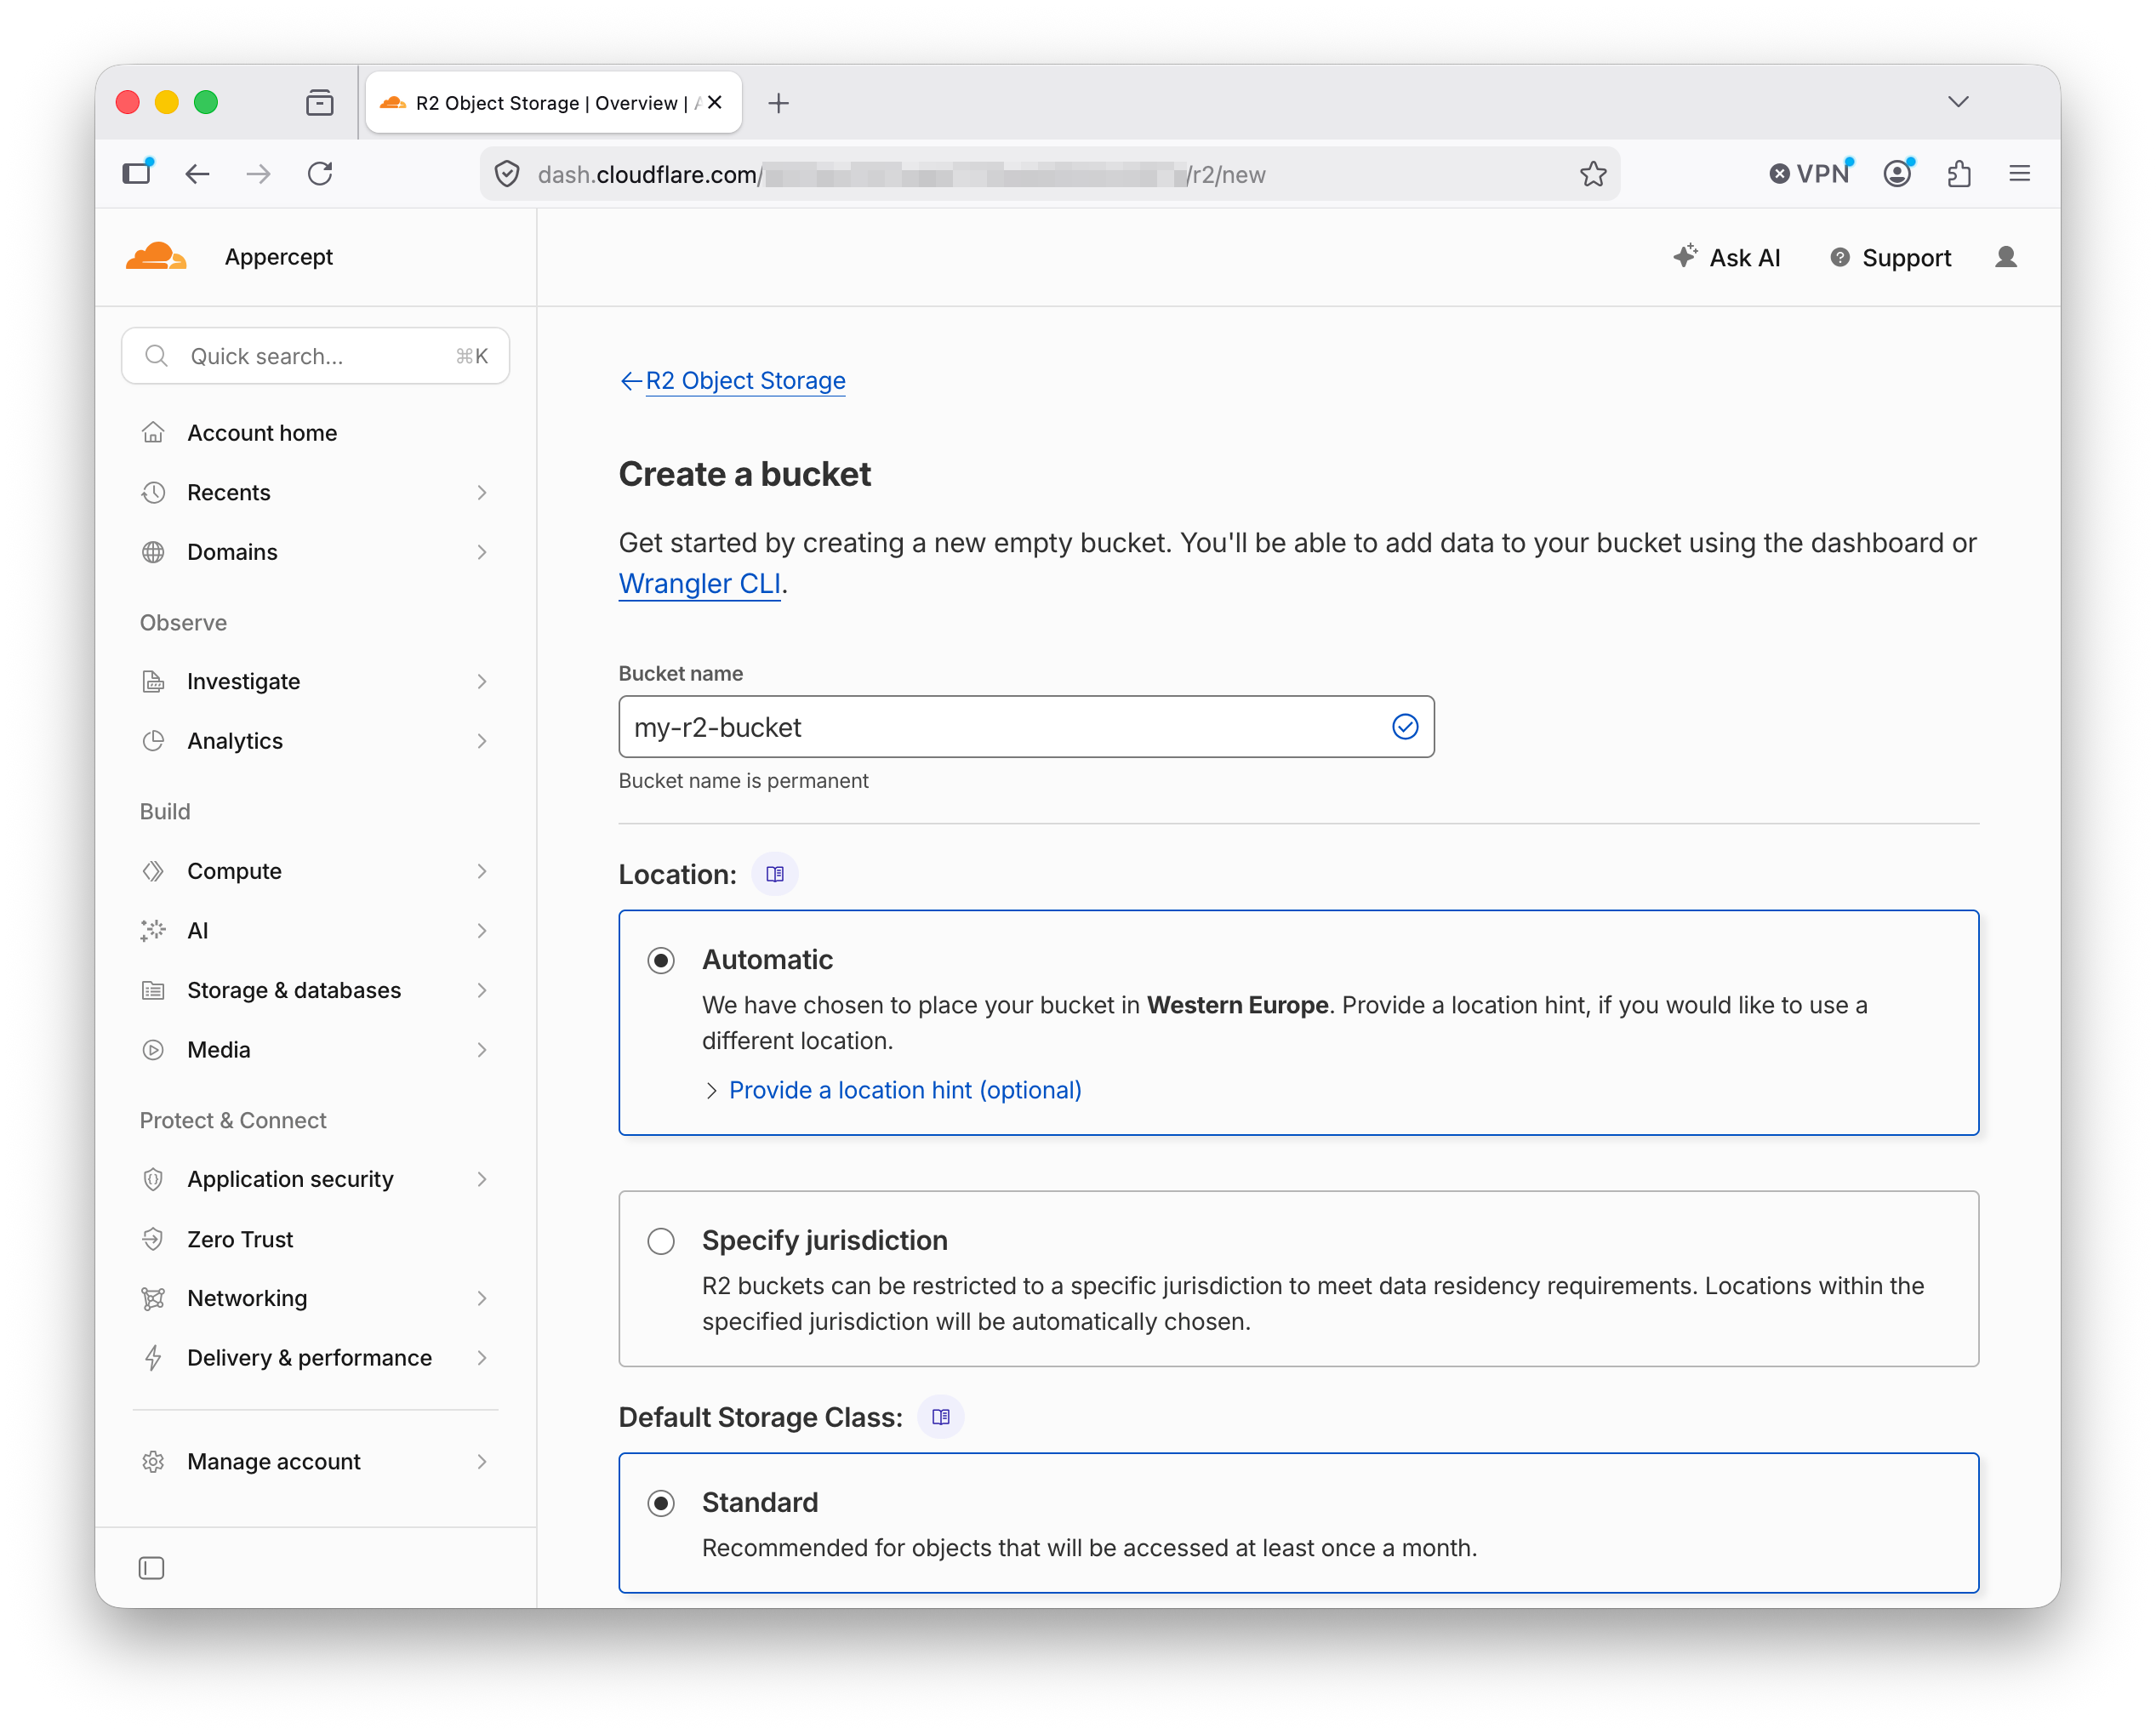2156x1734 pixels.
Task: Click macOS green fullscreen window button
Action: click(x=206, y=102)
